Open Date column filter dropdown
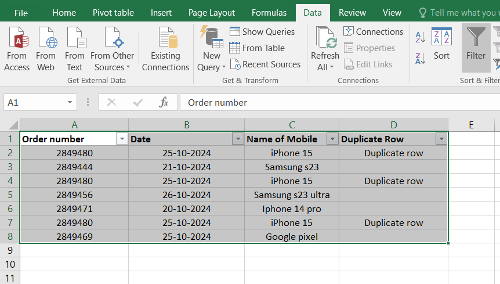 click(x=238, y=139)
